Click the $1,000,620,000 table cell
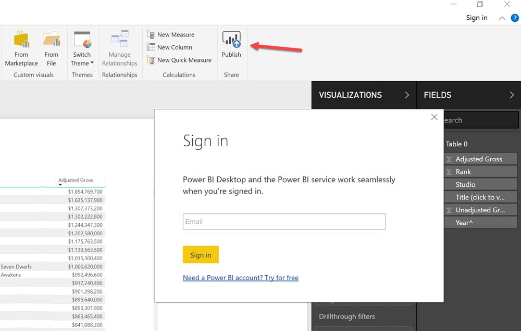Screen dimensions: 521x331 (85, 266)
